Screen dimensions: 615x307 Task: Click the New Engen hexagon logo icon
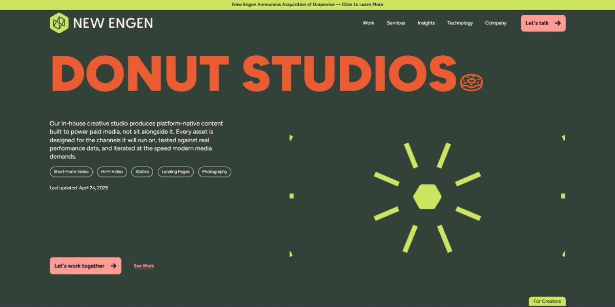[59, 23]
